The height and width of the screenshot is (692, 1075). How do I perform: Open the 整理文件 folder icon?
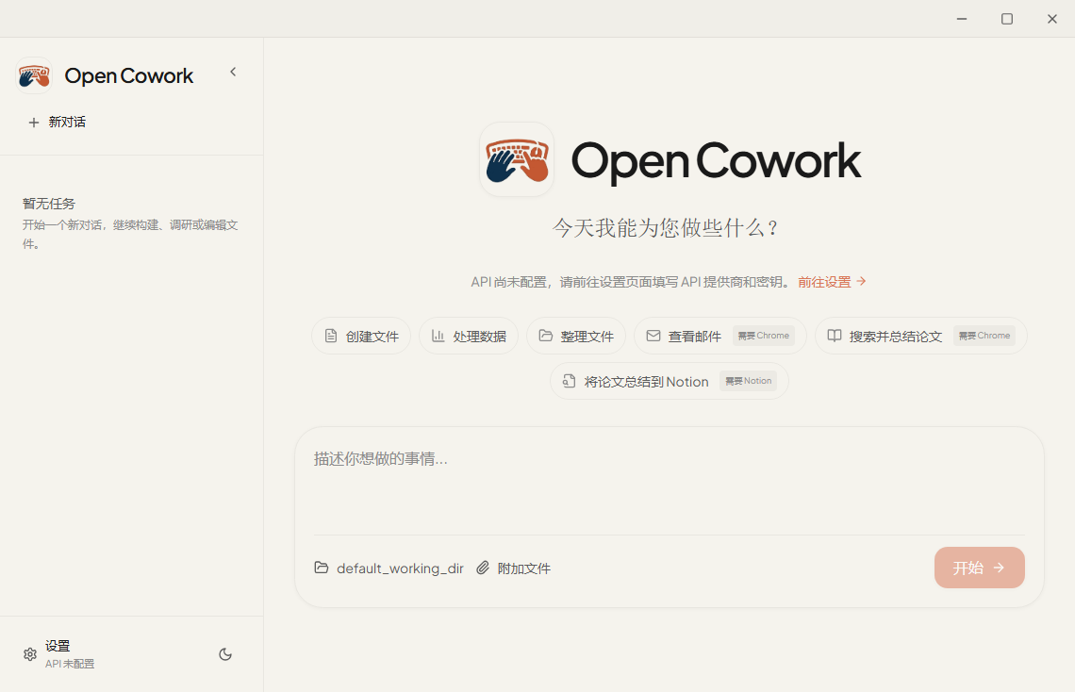coord(547,336)
